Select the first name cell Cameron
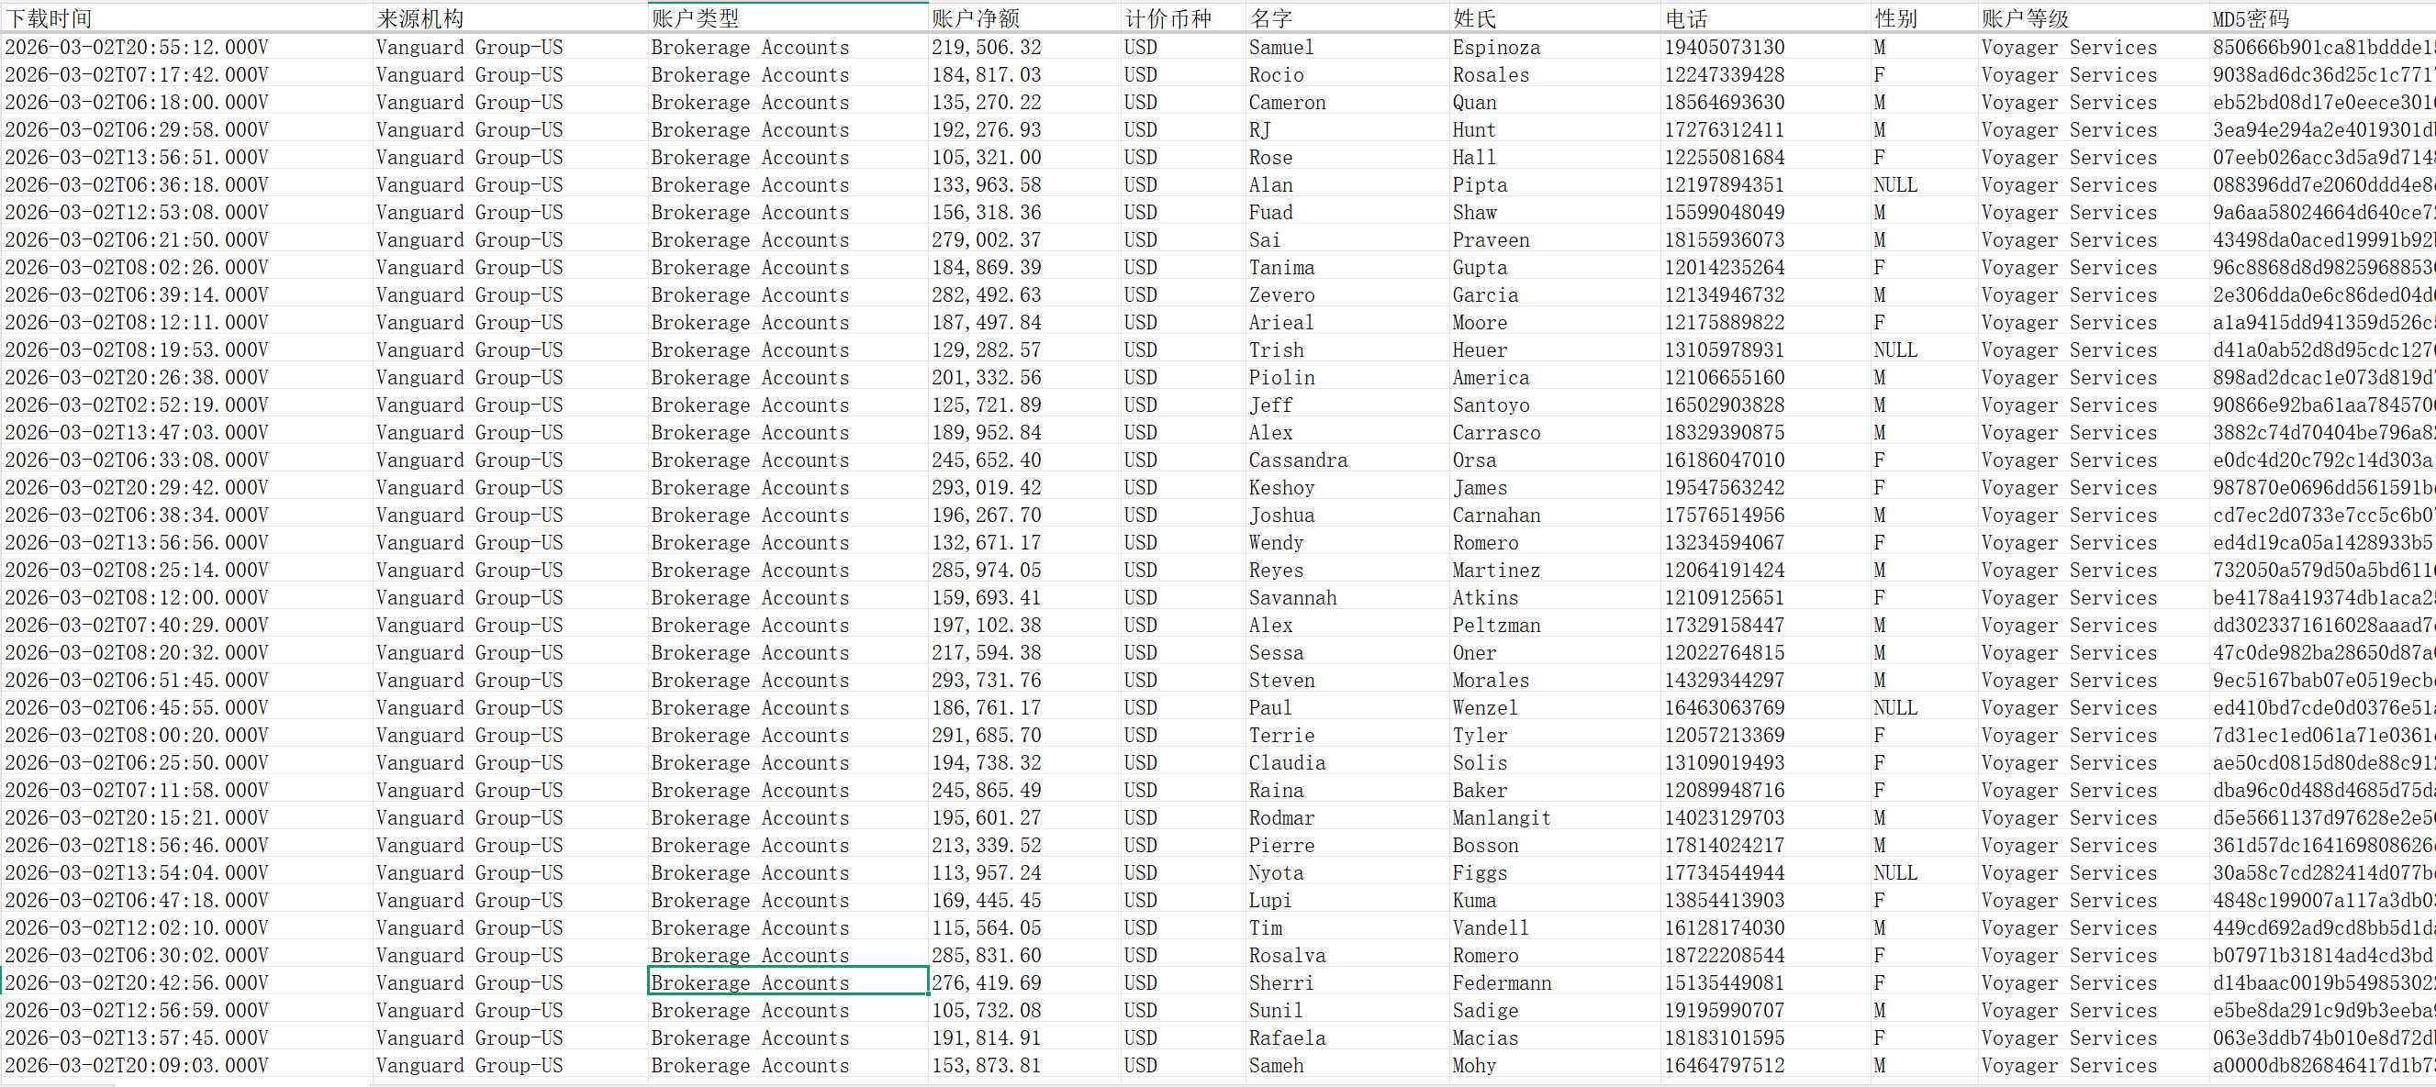Viewport: 2436px width, 1087px height. click(x=1347, y=102)
